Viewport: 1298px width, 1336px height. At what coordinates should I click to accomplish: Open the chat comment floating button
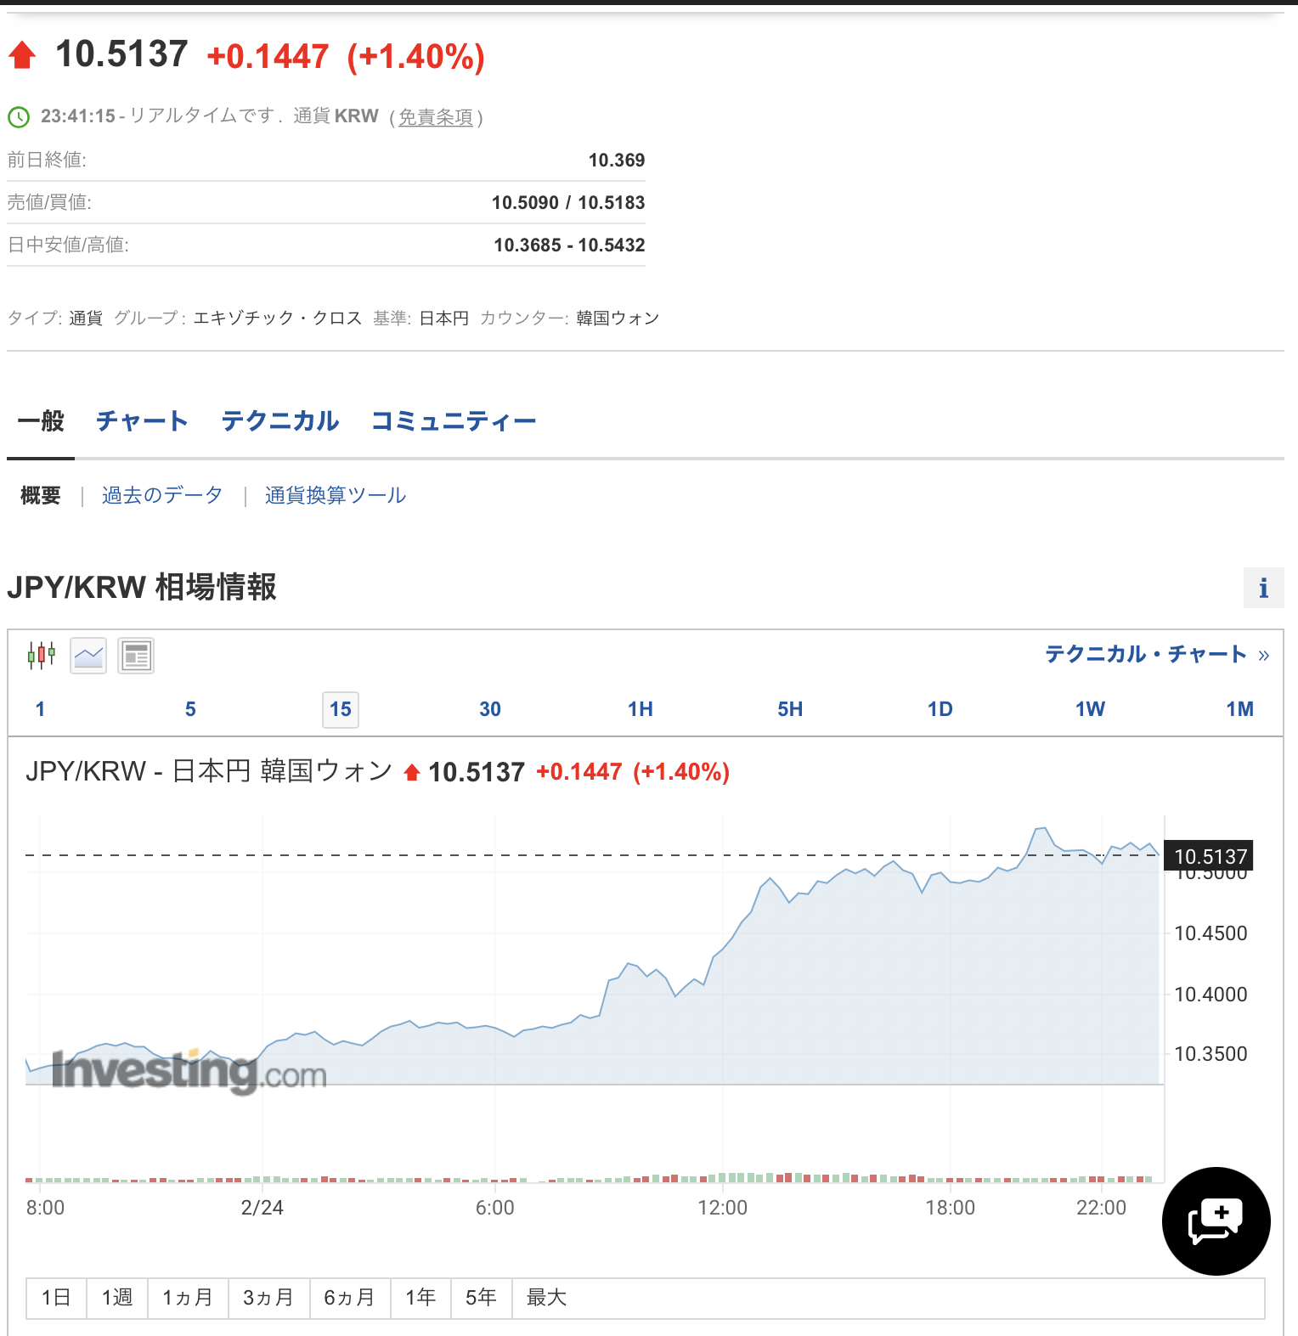click(x=1216, y=1220)
